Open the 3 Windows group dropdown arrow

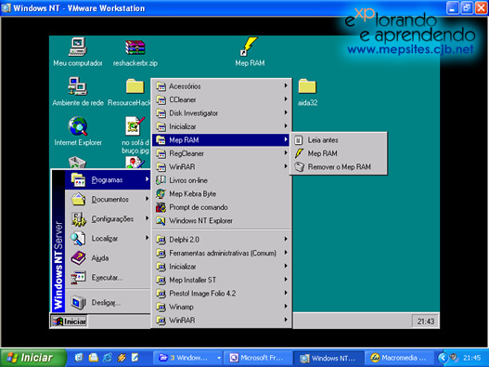coord(219,358)
